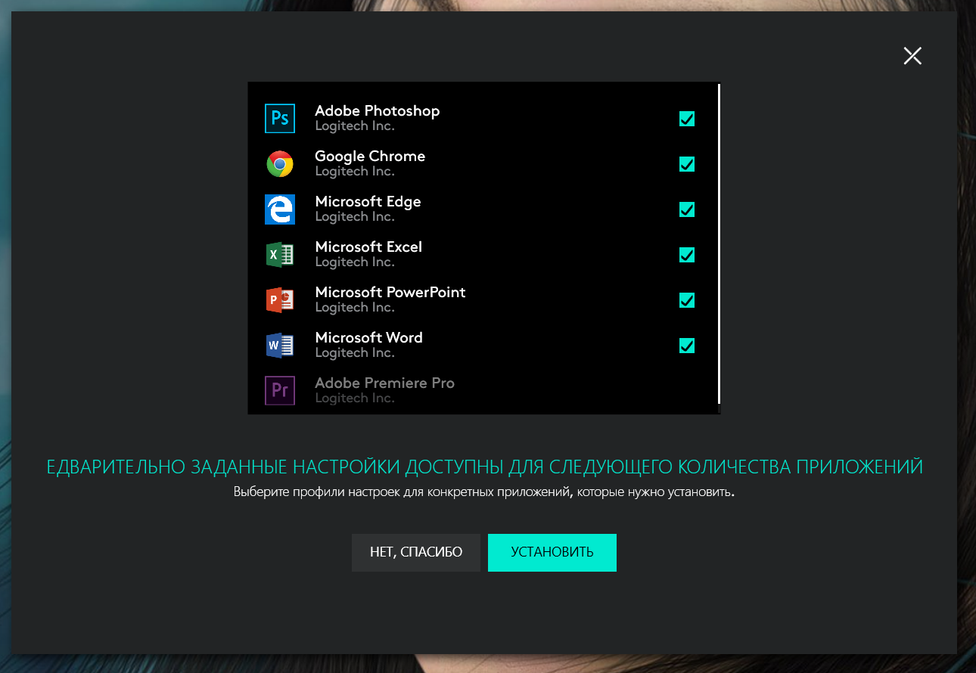976x673 pixels.
Task: Toggle the Microsoft Word checkbox
Action: click(x=687, y=346)
